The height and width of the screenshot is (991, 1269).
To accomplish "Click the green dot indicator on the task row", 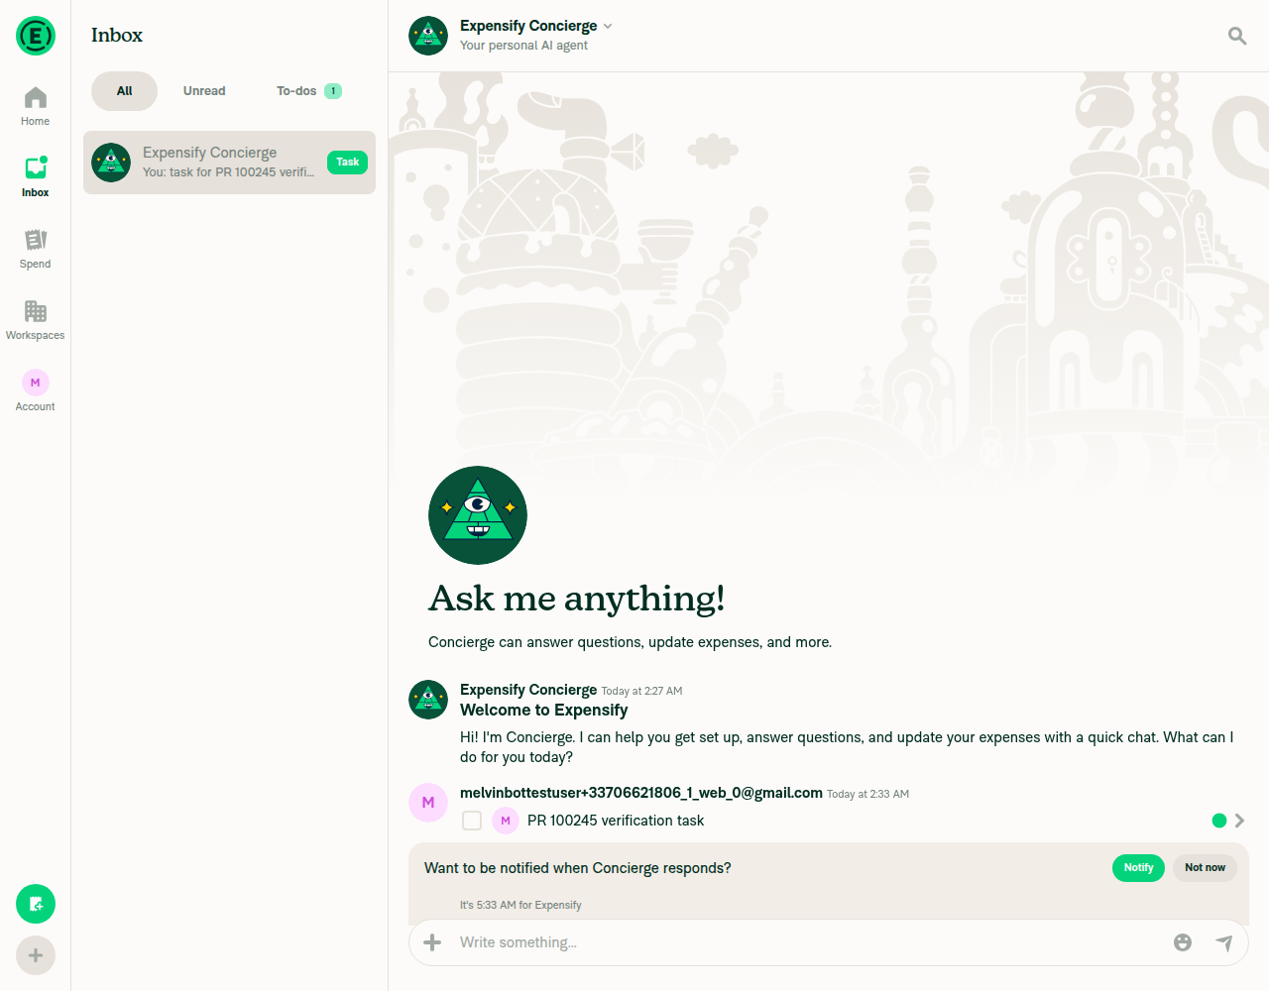I will point(1219,821).
